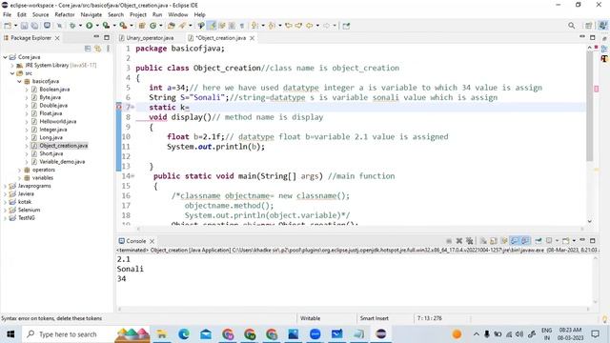Select the TestNG project
610x343 pixels.
point(26,218)
